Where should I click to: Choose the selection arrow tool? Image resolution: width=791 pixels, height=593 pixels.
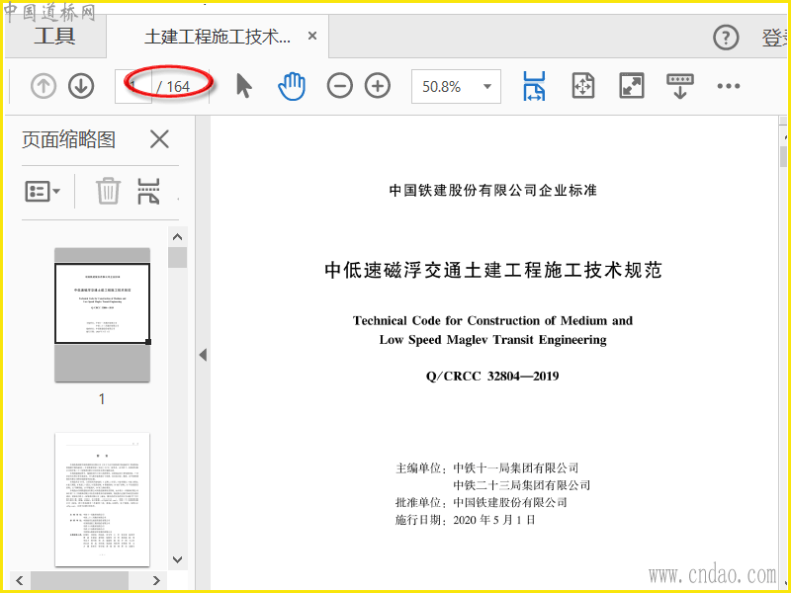click(x=244, y=86)
